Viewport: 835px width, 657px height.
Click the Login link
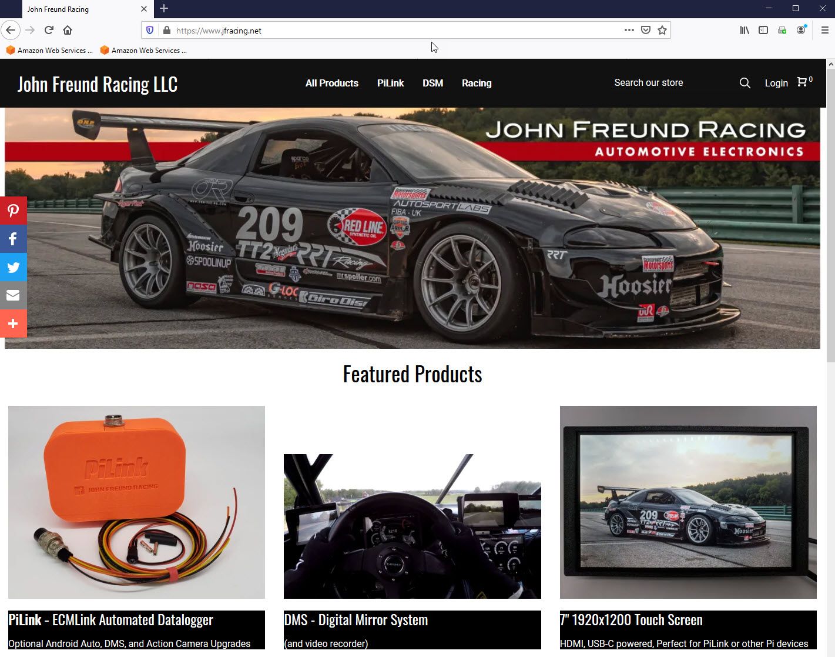(x=776, y=83)
